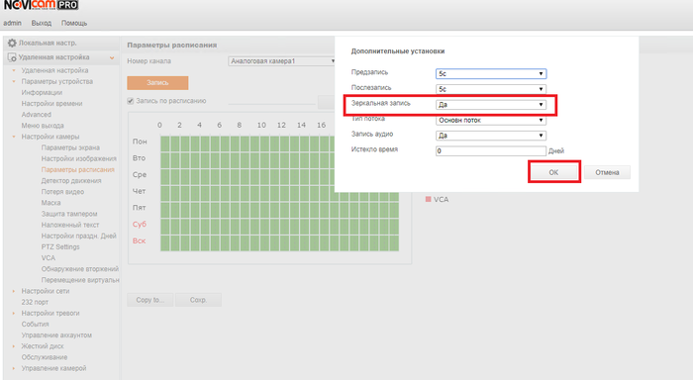Select Параметры экрана item
Image resolution: width=693 pixels, height=380 pixels.
70,147
